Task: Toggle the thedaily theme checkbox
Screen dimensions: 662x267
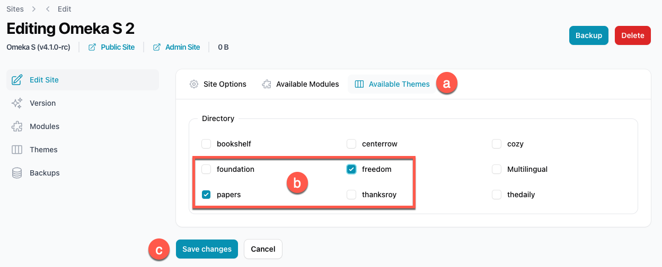Action: 497,195
